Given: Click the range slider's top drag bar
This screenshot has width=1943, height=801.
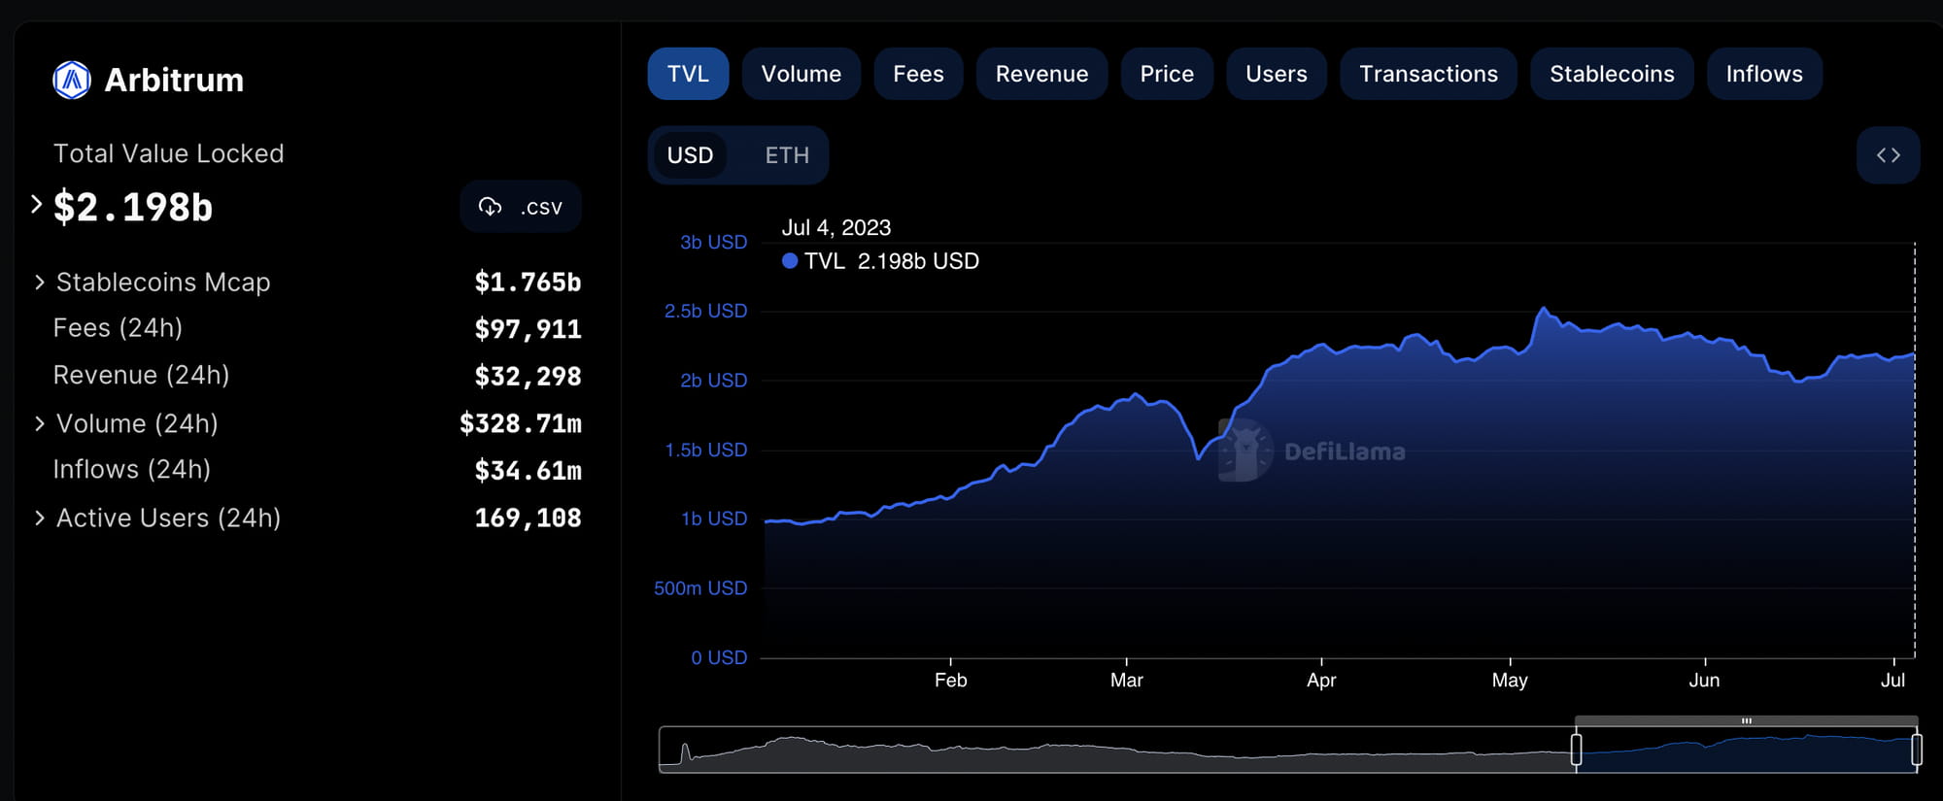Looking at the screenshot, I should pos(1746,720).
